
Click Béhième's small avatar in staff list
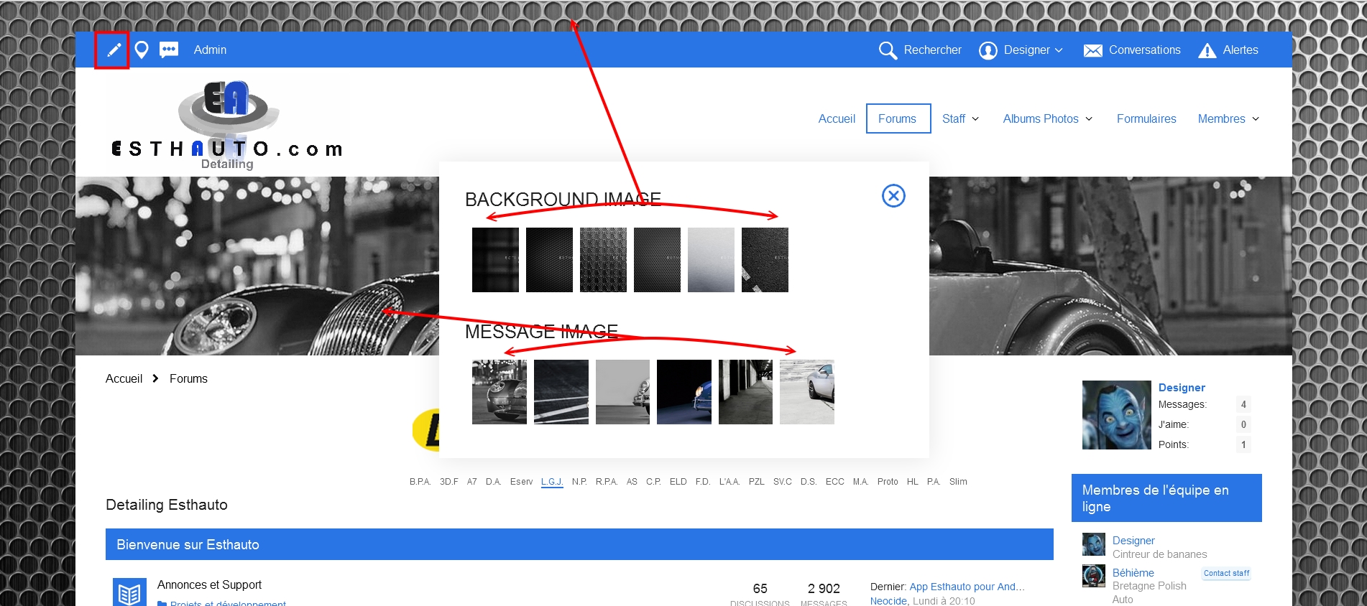pos(1093,576)
